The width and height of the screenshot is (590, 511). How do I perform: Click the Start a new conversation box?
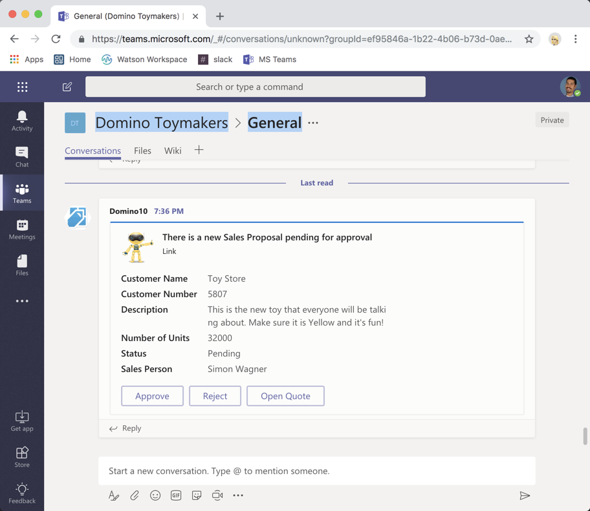pyautogui.click(x=316, y=471)
